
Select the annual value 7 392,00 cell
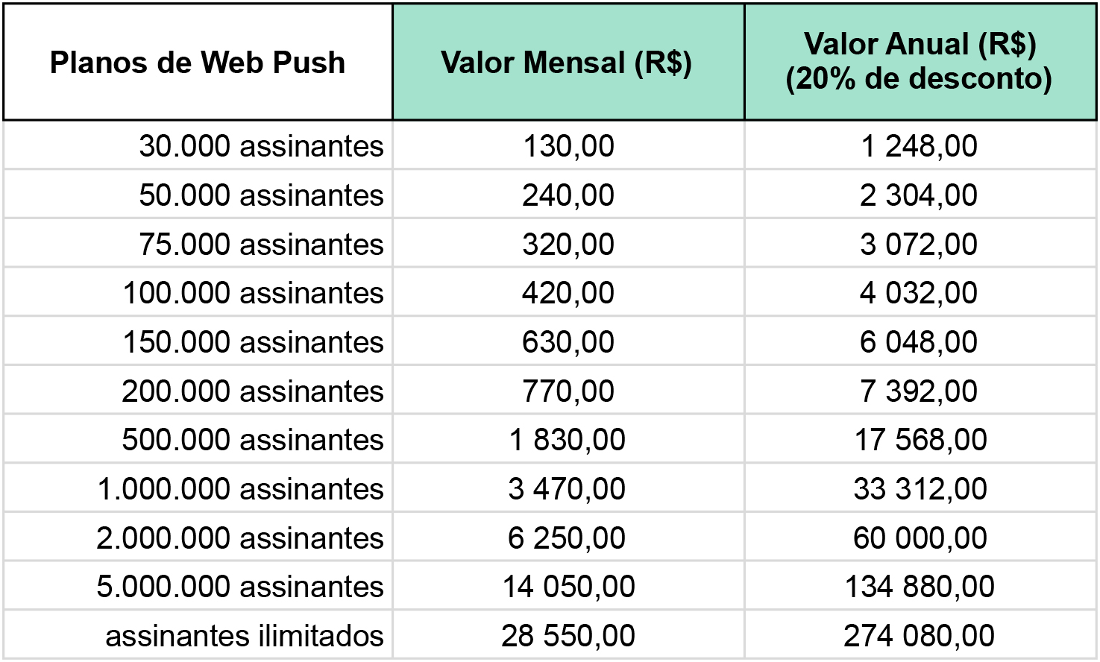(920, 391)
